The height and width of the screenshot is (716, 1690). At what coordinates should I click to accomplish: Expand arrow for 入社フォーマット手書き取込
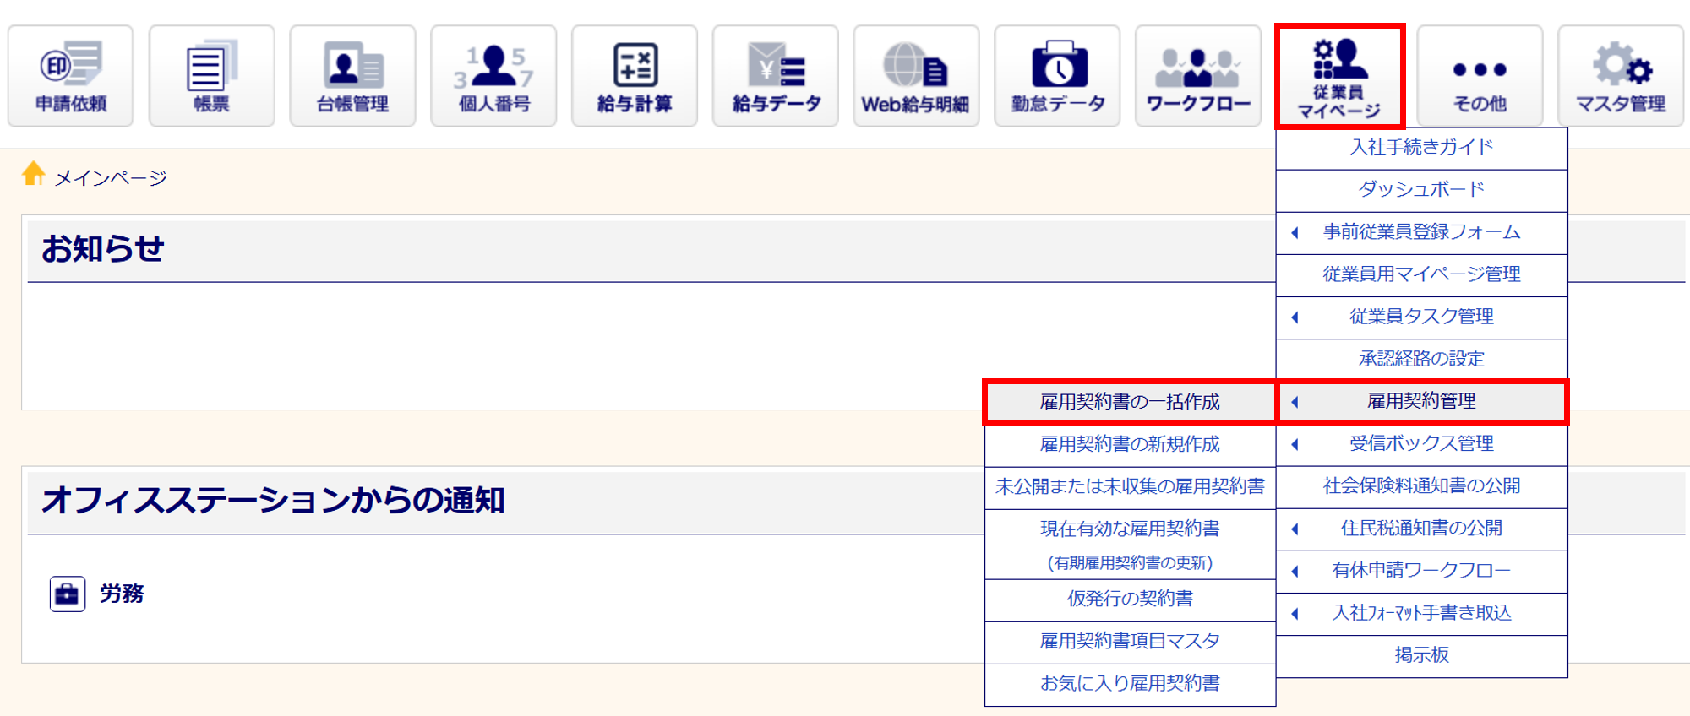[1295, 614]
